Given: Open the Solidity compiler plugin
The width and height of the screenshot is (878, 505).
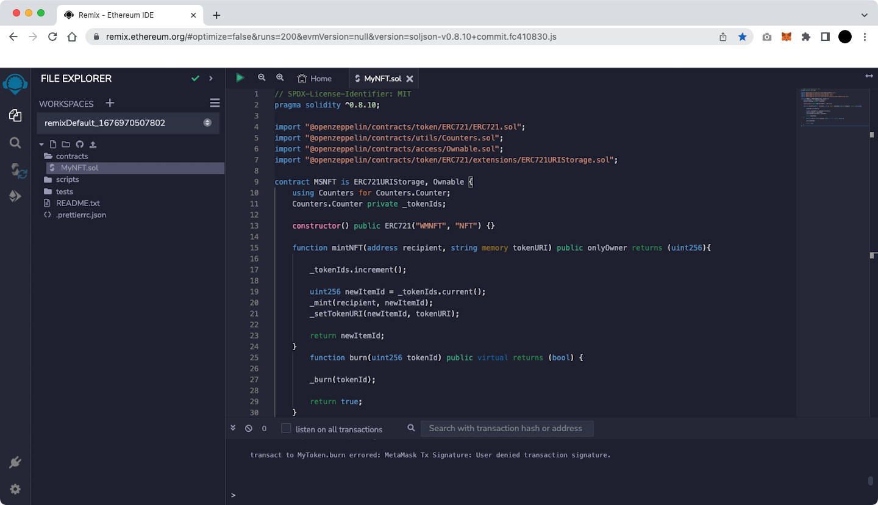Looking at the screenshot, I should [x=16, y=170].
